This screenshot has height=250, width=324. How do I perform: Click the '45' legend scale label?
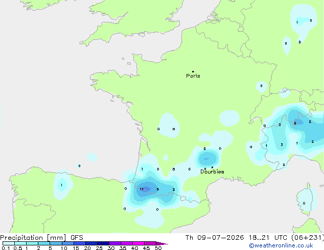coord(146,248)
